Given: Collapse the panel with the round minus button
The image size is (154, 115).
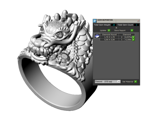Looking at the screenshot, I should [x=116, y=28].
